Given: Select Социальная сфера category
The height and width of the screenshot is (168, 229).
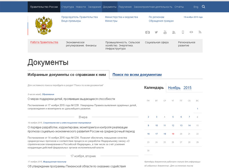Looking at the screenshot, I should 157,42.
